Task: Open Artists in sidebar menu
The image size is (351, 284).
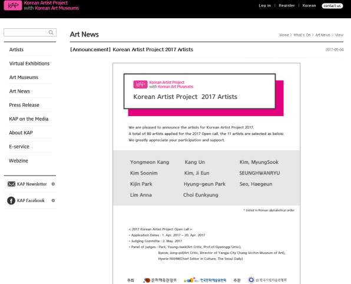Action: point(16,49)
